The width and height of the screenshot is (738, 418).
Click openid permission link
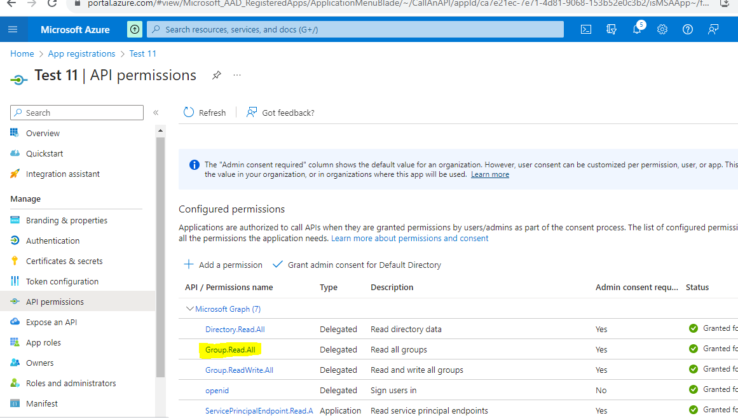(217, 391)
